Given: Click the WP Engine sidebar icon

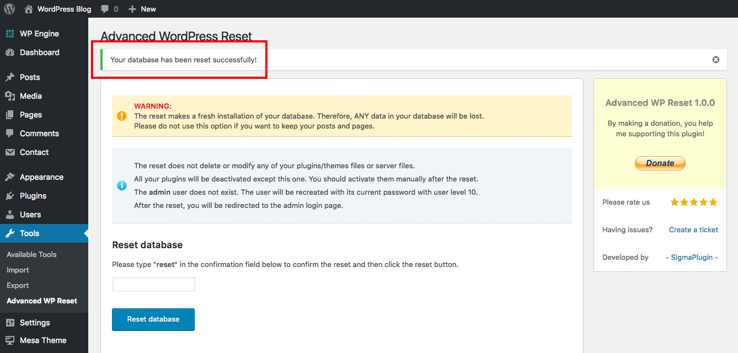Looking at the screenshot, I should coord(10,34).
